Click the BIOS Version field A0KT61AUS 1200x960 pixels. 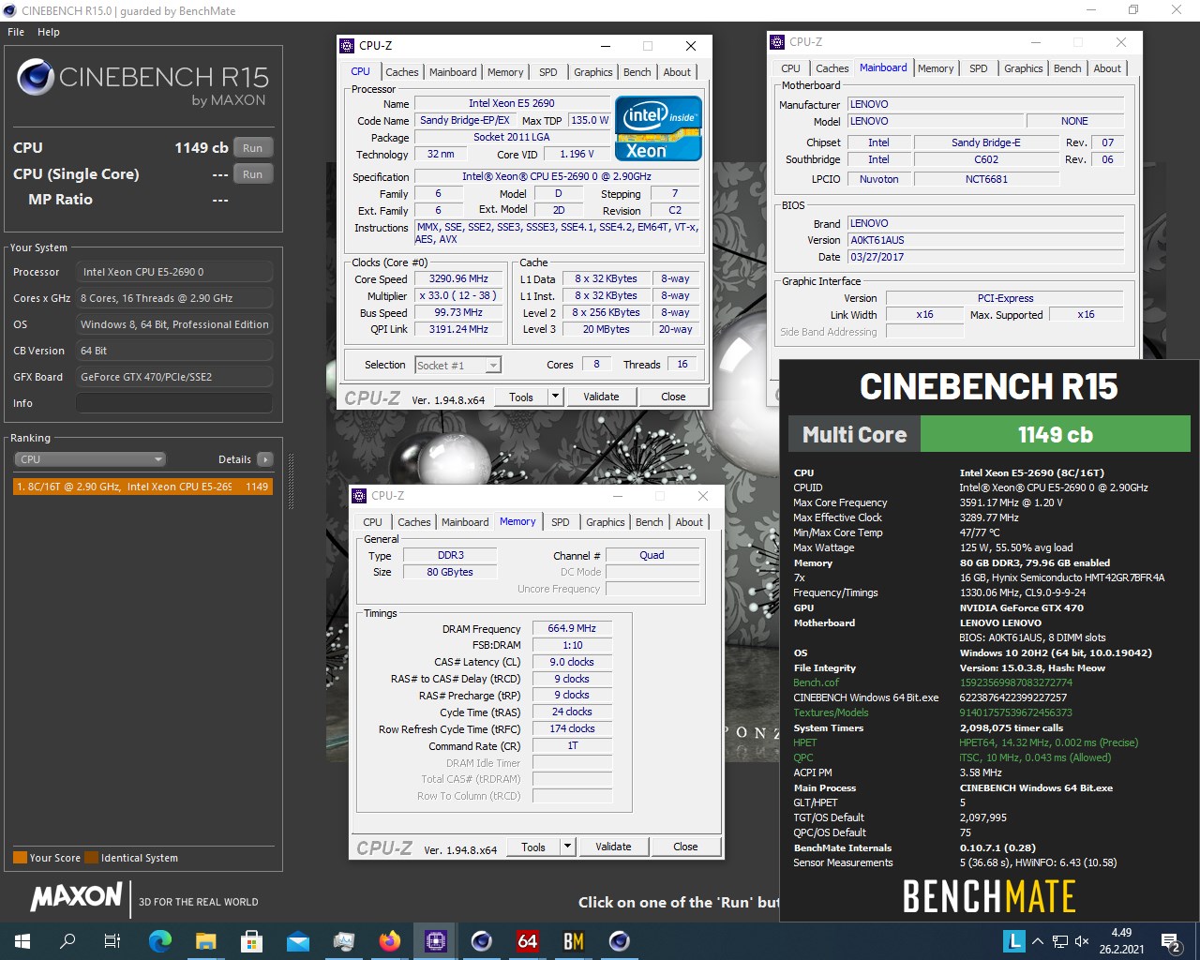[x=984, y=240]
